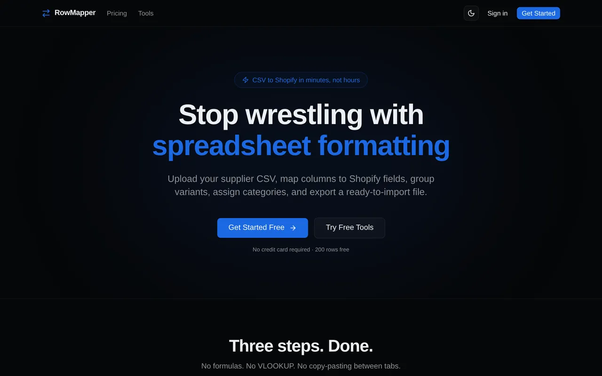602x376 pixels.
Task: Click the Sign in link
Action: [x=498, y=13]
